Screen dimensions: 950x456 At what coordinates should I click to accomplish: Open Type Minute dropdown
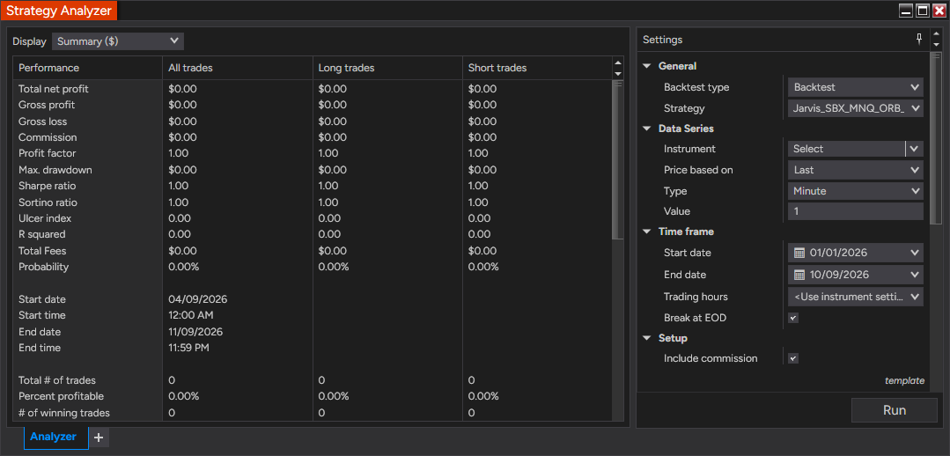(x=856, y=191)
